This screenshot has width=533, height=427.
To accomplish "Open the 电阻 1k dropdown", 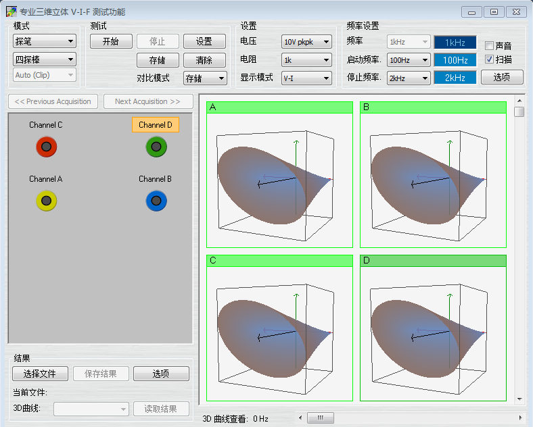I will click(306, 60).
